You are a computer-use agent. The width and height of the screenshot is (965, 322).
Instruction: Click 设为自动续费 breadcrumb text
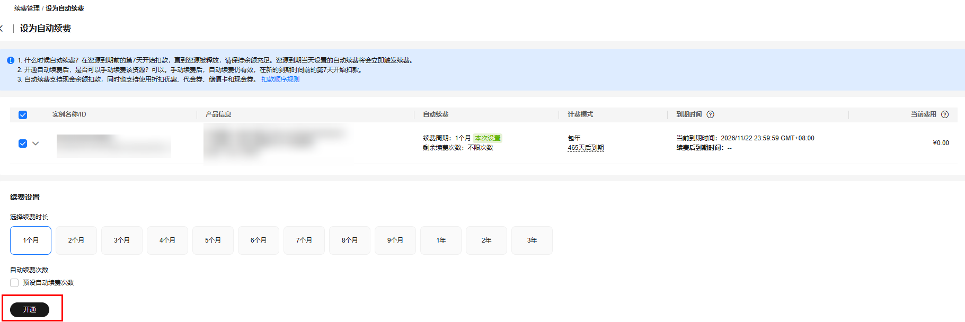(65, 8)
